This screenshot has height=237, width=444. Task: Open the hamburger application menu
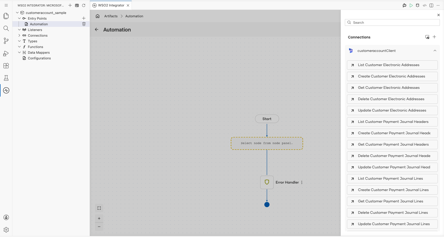tap(6, 5)
